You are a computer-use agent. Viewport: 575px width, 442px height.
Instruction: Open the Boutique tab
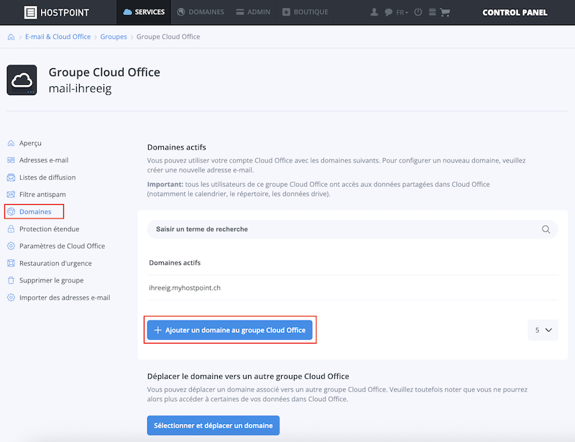coord(305,12)
